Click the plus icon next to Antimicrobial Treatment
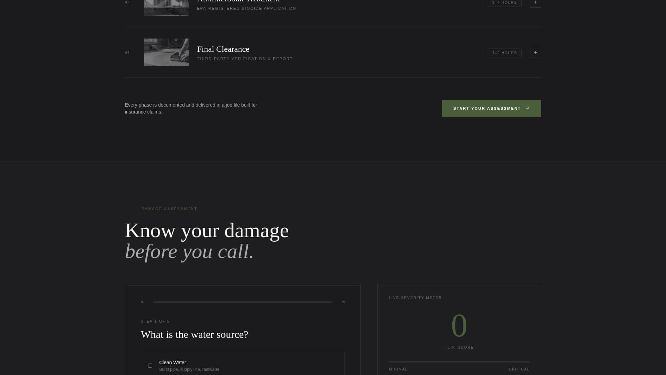Screen dimensions: 666x375 click(x=535, y=3)
